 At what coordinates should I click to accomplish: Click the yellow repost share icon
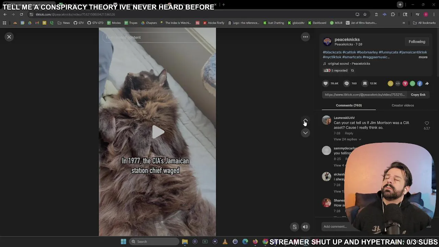[390, 83]
